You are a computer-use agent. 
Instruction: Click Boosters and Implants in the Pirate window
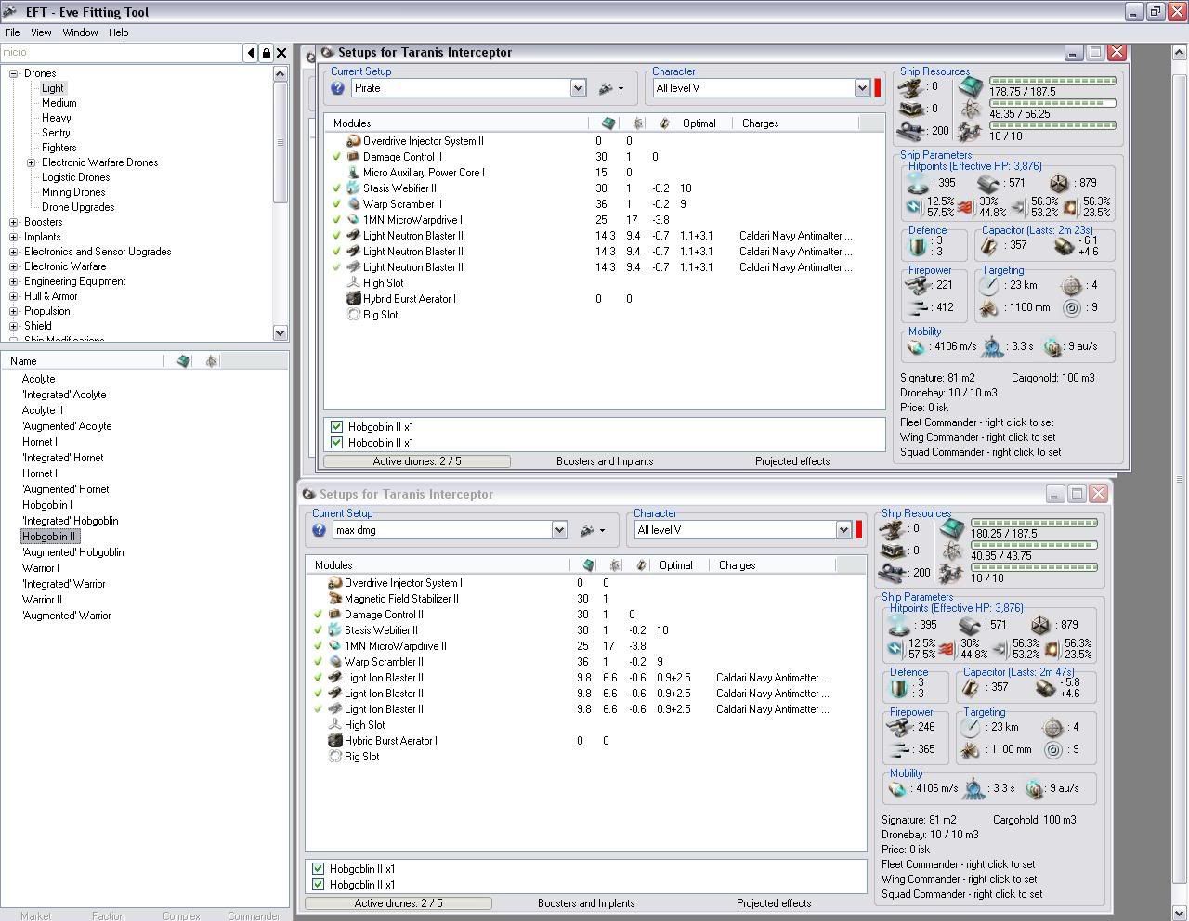tap(605, 461)
